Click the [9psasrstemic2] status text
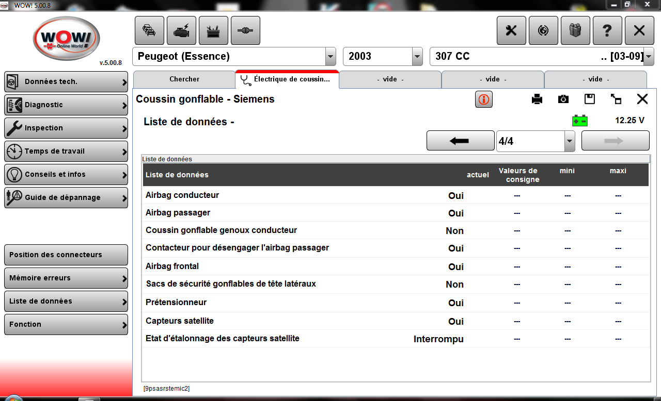 point(166,389)
